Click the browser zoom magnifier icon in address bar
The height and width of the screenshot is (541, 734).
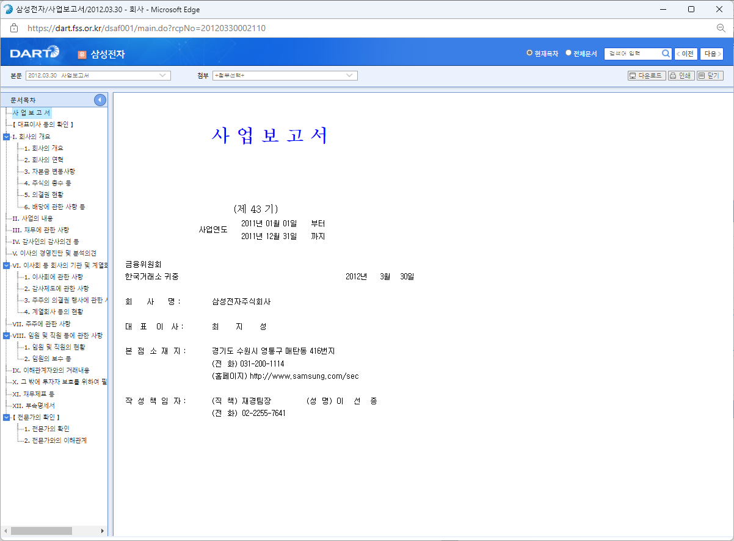721,28
